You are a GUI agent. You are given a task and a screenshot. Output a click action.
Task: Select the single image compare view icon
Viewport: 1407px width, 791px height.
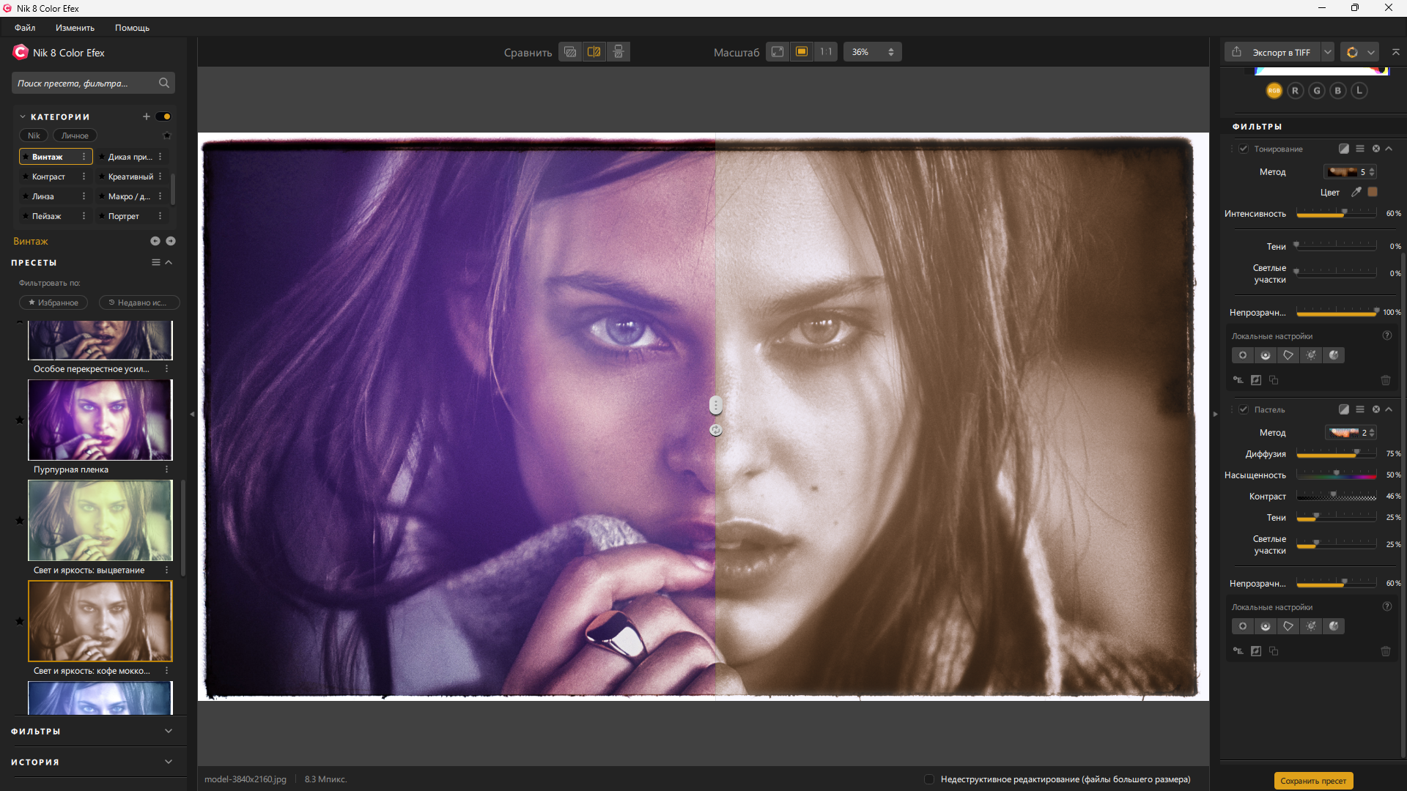570,52
